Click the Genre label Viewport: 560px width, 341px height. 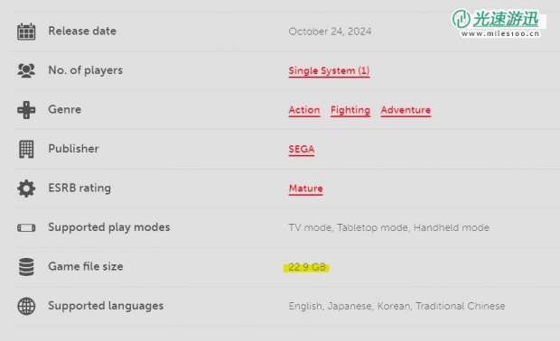tap(65, 109)
